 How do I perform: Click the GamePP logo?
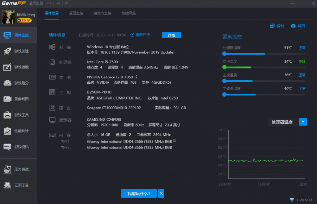pyautogui.click(x=14, y=3)
